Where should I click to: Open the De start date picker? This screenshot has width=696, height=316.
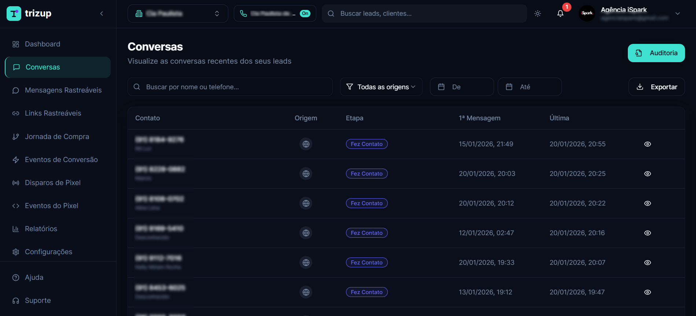462,87
